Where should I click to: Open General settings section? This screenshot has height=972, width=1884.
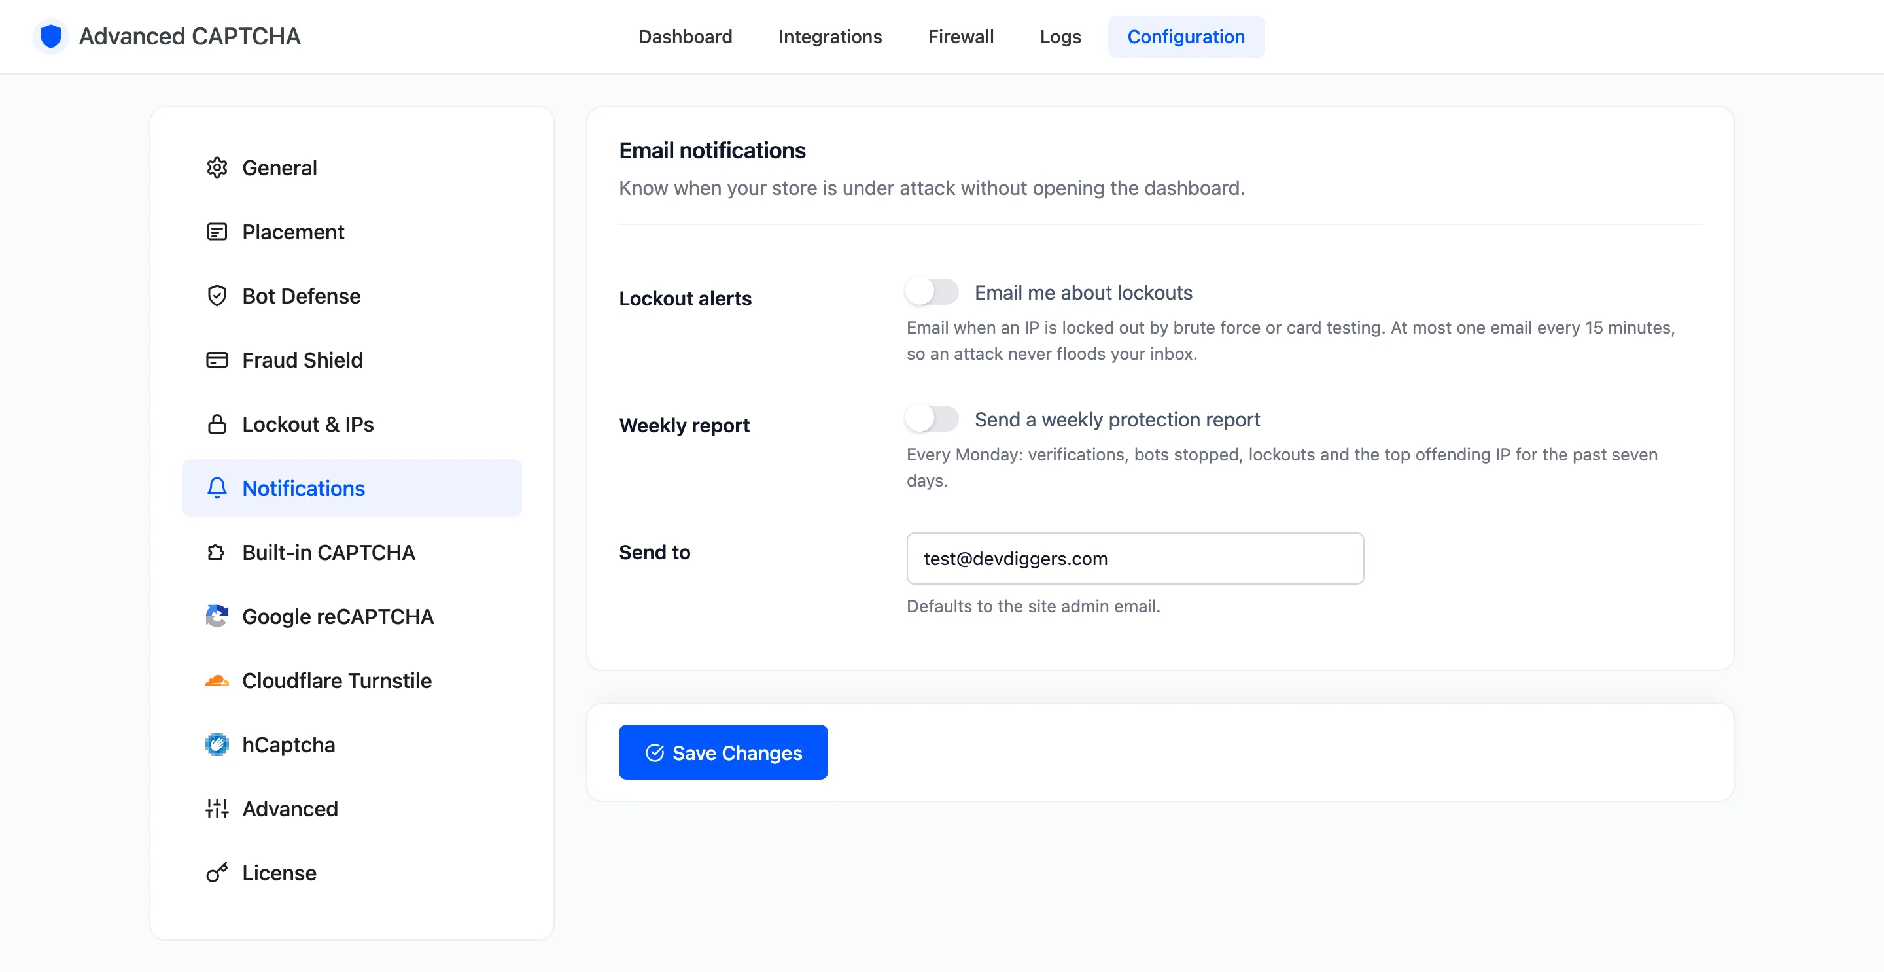pyautogui.click(x=352, y=167)
